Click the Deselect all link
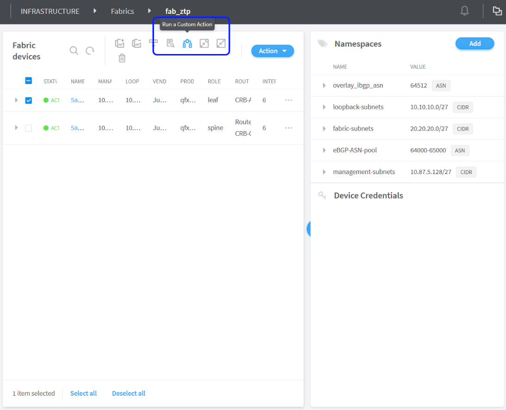Viewport: 506px width, 410px height. 129,393
